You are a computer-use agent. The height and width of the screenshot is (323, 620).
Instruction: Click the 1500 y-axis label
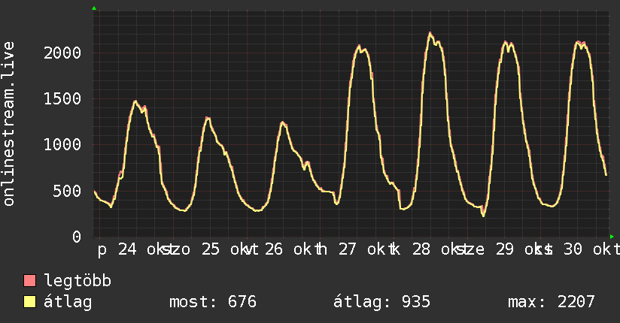[62, 98]
